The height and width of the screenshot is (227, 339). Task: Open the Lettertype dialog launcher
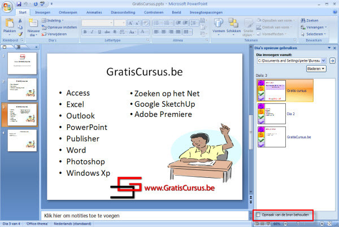coord(147,40)
